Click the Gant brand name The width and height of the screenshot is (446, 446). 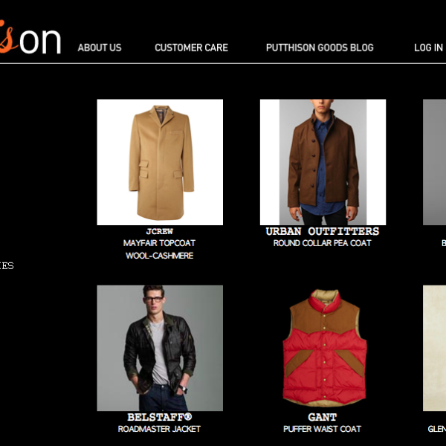323,417
